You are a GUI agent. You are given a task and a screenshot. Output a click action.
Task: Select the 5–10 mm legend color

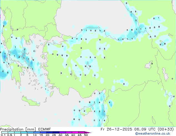(30, 132)
